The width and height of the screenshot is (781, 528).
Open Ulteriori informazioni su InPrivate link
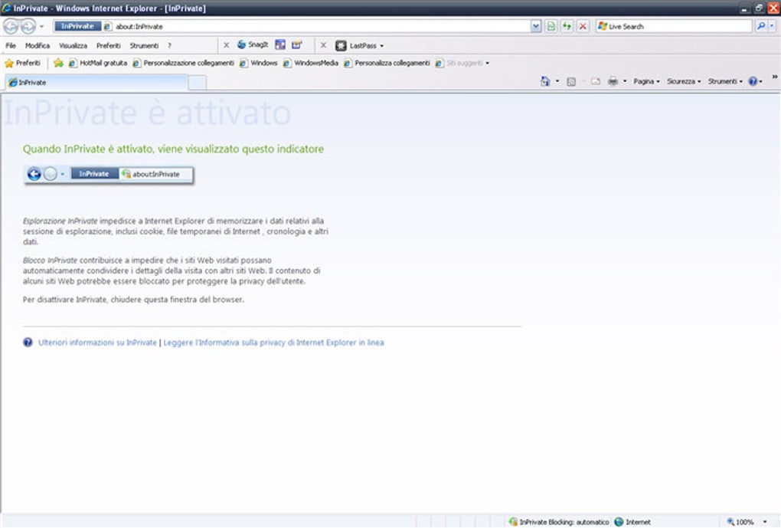(97, 343)
